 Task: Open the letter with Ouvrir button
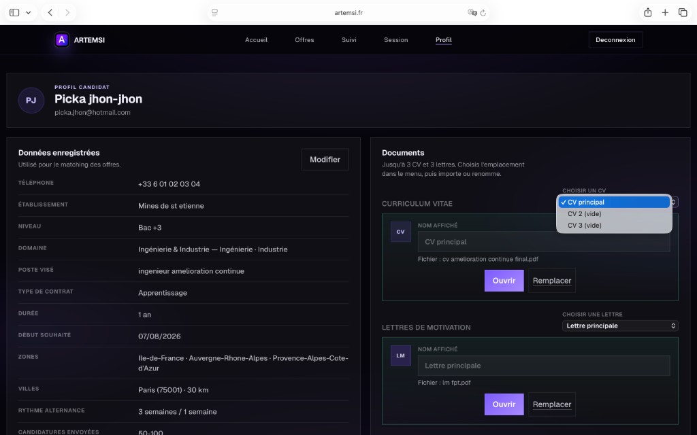pos(504,404)
